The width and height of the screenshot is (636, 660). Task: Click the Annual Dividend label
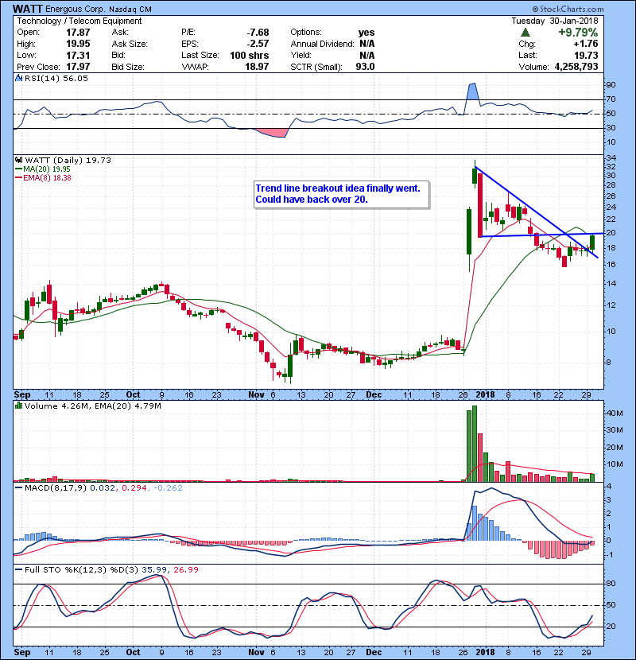pyautogui.click(x=323, y=44)
